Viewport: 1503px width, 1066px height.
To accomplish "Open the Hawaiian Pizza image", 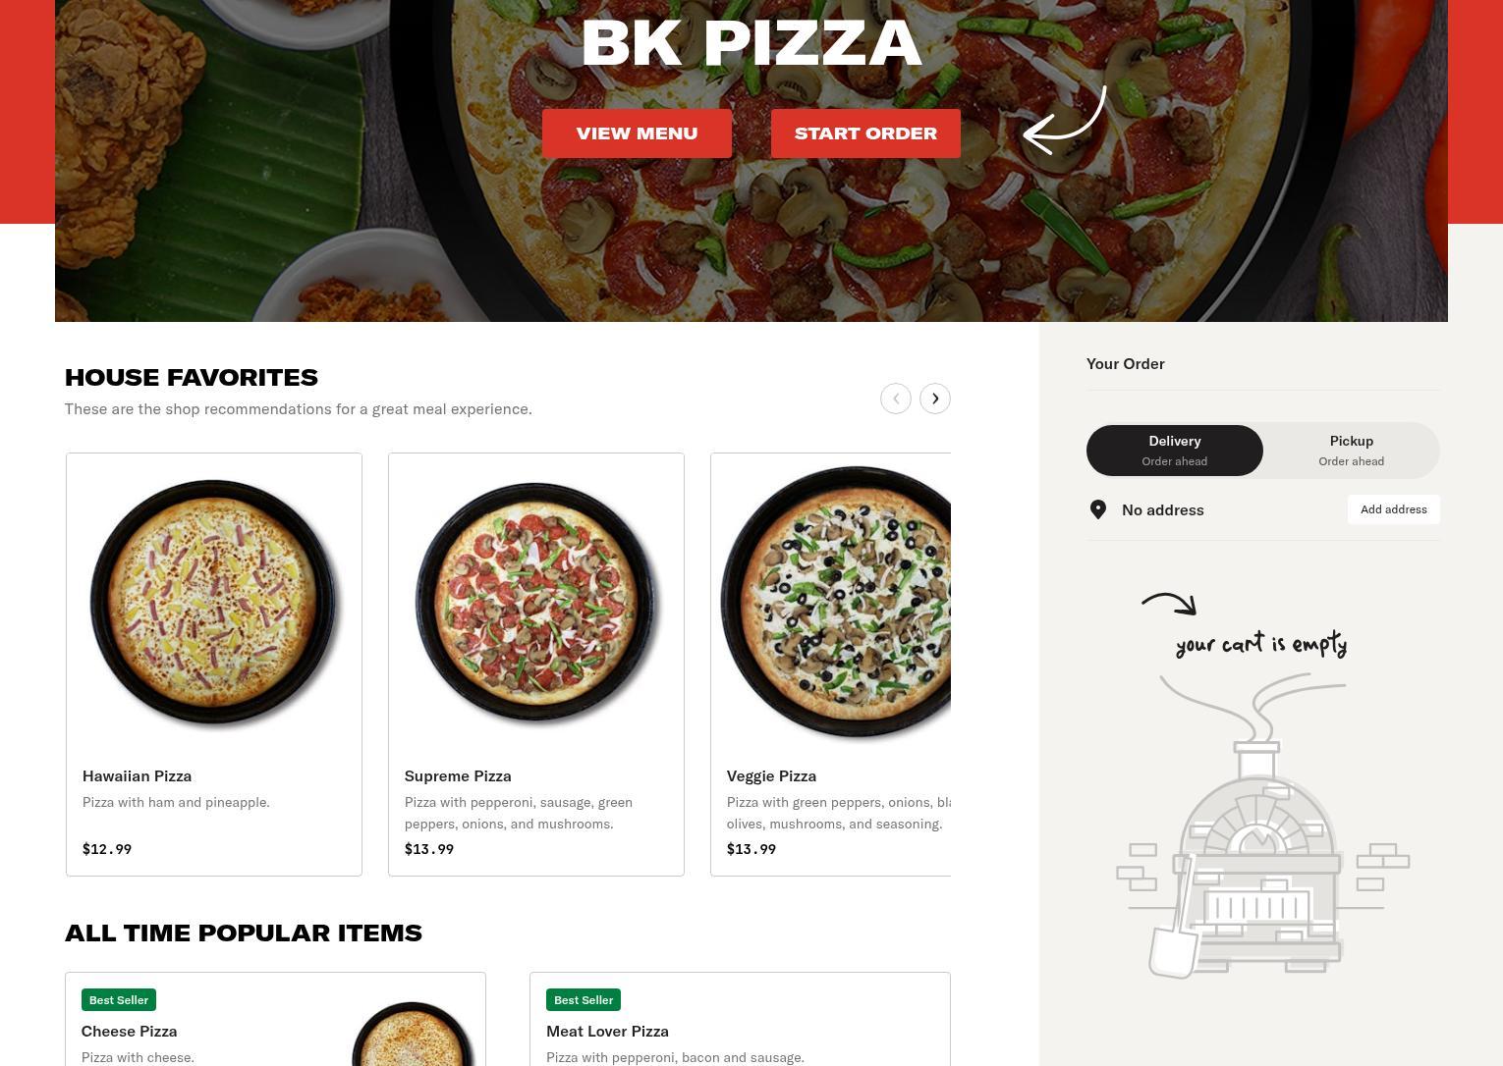I will [214, 602].
